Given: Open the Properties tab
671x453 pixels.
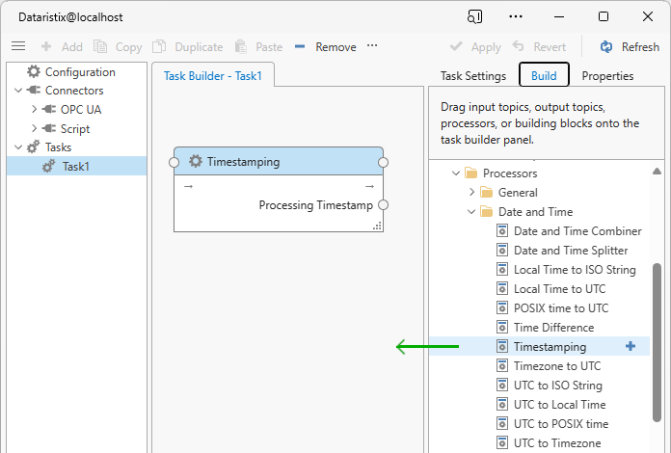Looking at the screenshot, I should pos(607,76).
